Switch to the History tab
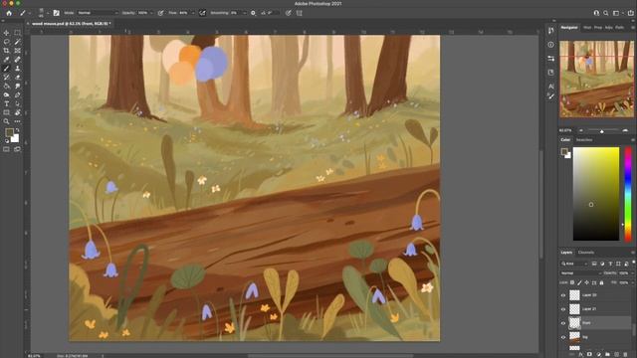 [587, 28]
